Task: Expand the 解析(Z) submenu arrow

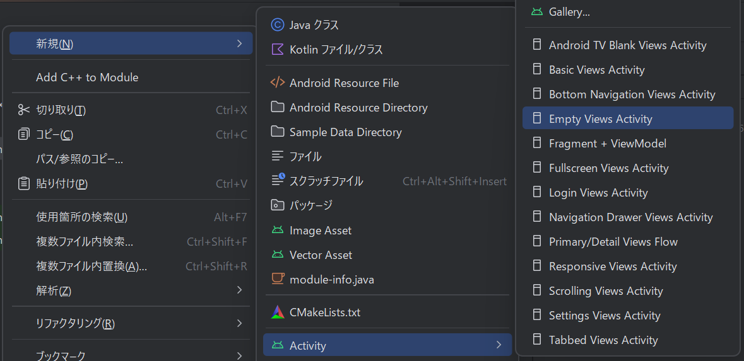Action: pos(239,290)
